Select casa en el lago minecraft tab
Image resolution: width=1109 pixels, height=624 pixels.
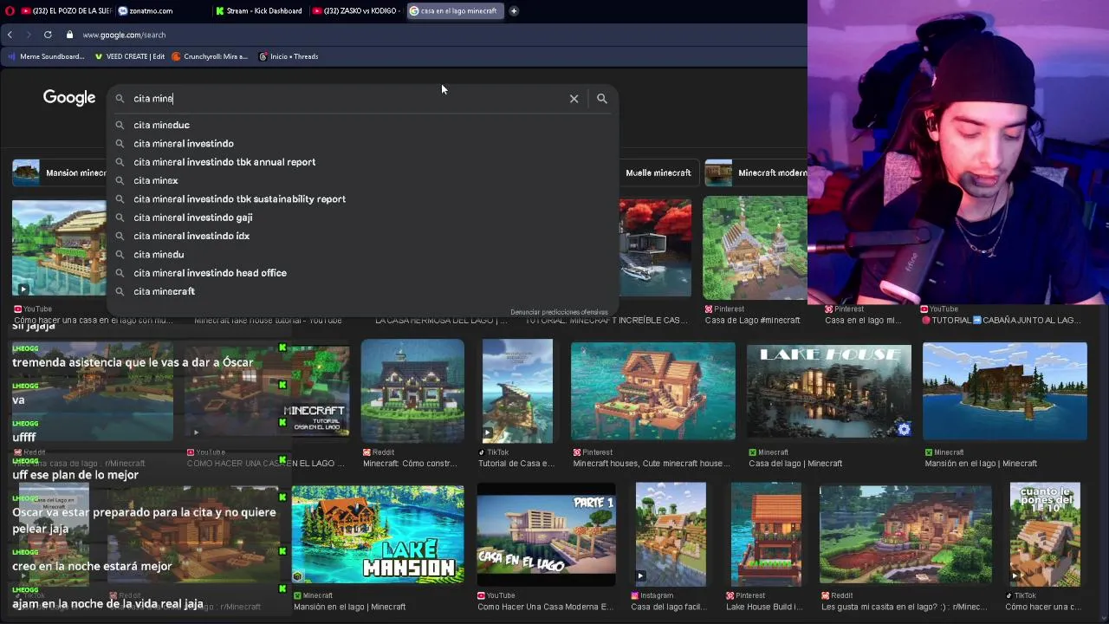[x=454, y=11]
